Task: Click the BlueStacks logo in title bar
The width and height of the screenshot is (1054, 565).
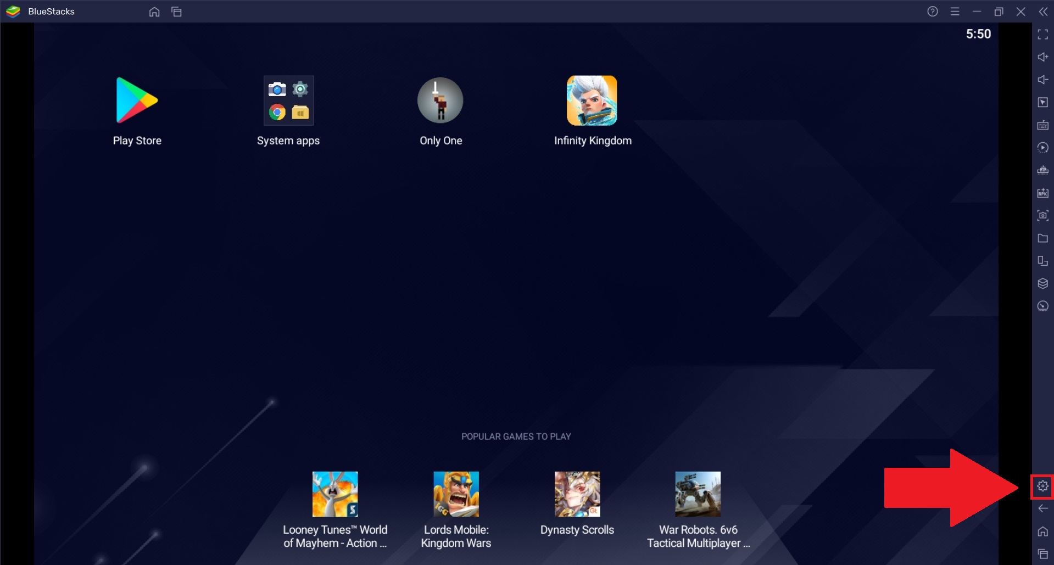Action: [x=13, y=12]
